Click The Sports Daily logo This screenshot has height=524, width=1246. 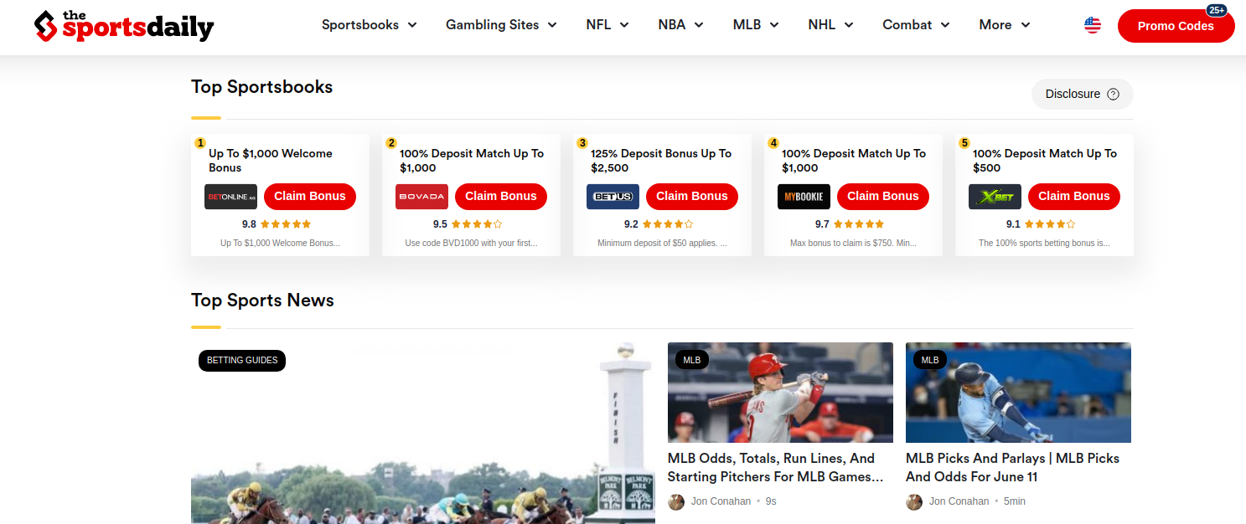[x=124, y=26]
